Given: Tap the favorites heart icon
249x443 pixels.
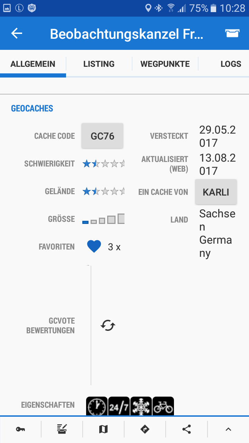Looking at the screenshot, I should (94, 247).
